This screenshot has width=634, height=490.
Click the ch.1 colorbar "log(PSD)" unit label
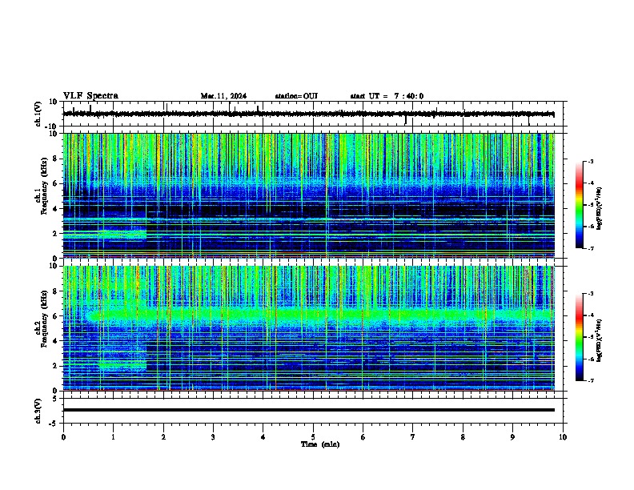[x=599, y=208]
